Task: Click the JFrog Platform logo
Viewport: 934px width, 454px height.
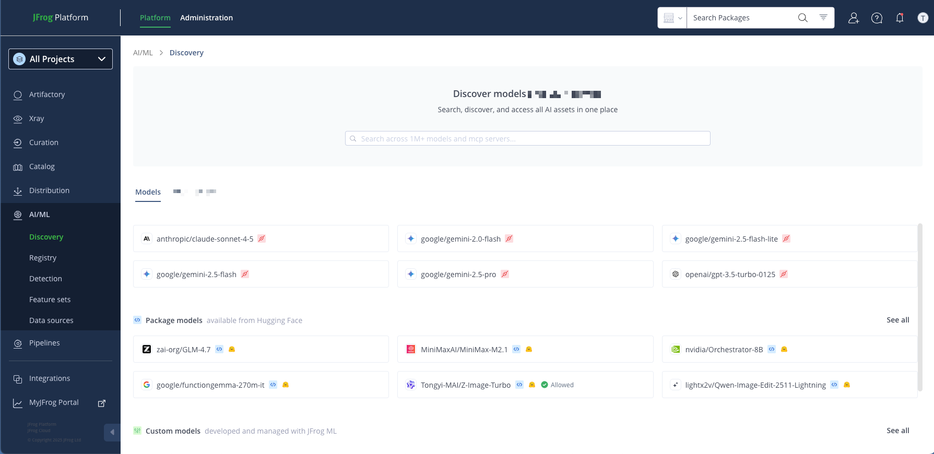Action: pos(61,17)
